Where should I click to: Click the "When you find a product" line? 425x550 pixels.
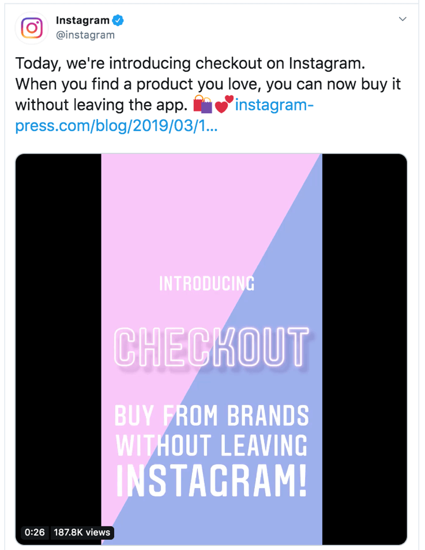click(208, 84)
